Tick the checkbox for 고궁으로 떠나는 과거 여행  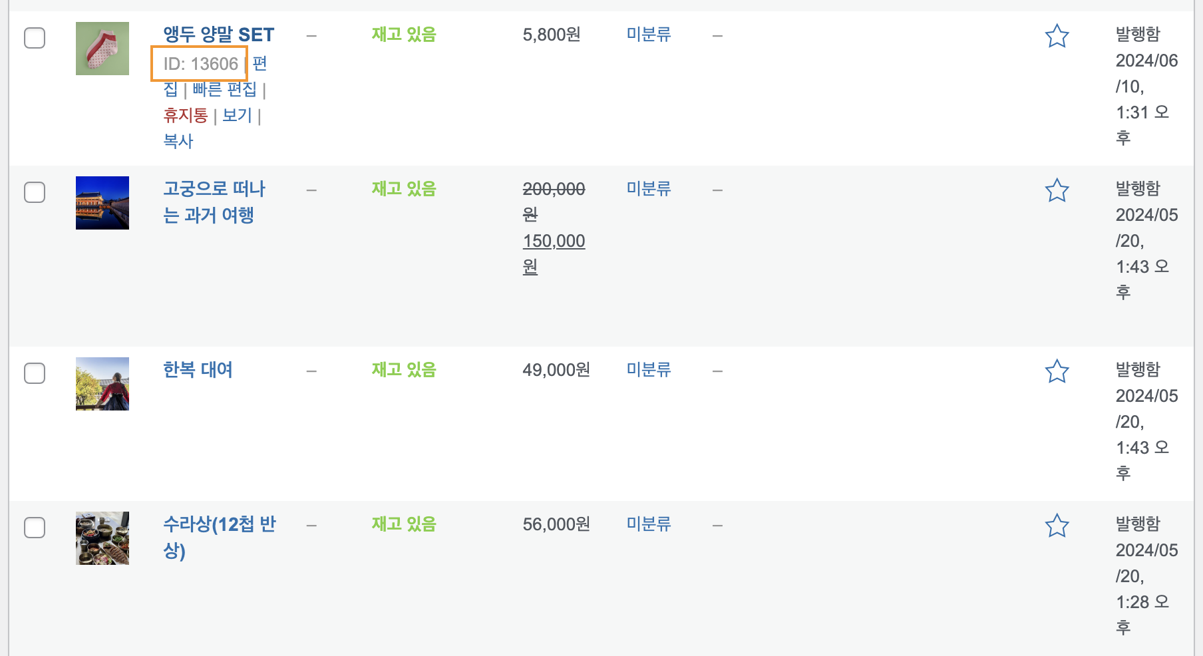35,192
